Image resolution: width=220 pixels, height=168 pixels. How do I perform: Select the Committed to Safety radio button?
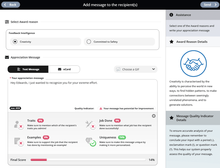click(89, 42)
